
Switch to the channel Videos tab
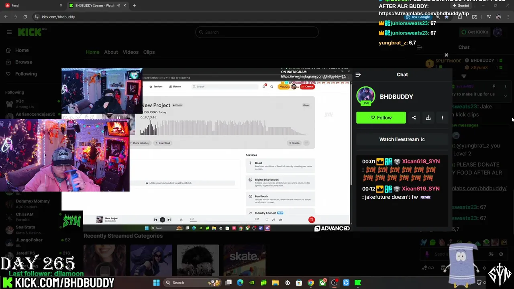pyautogui.click(x=131, y=52)
